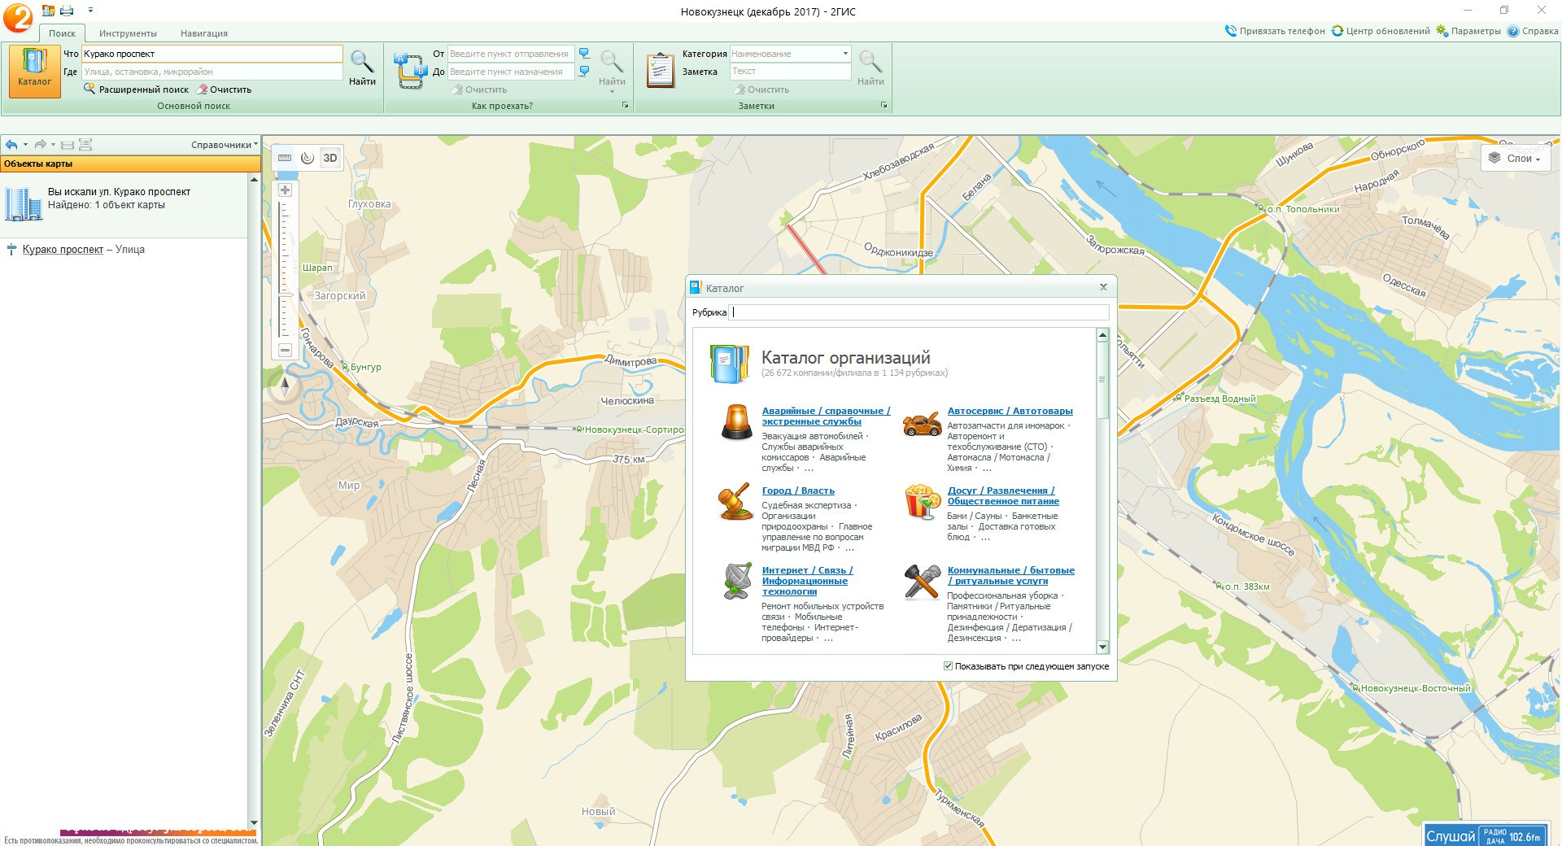Click the Найти magnifier for main search

(362, 68)
